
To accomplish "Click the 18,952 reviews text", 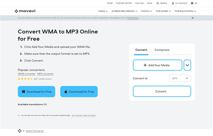I will pos(45,79).
